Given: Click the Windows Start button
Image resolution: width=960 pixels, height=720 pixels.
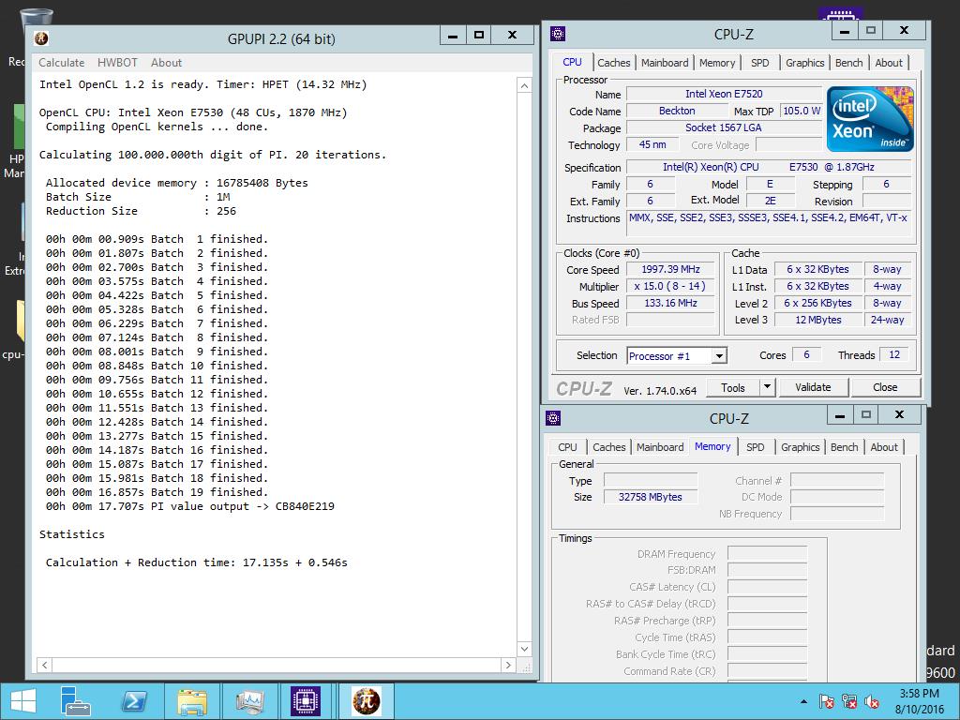Looking at the screenshot, I should (22, 701).
